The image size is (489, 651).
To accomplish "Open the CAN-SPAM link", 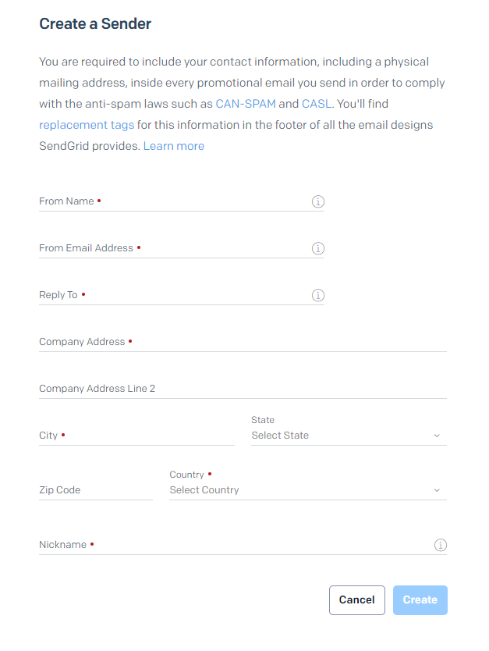I will tap(246, 103).
